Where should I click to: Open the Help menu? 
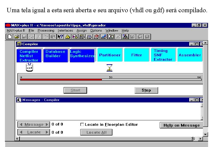pyautogui.click(x=125, y=30)
